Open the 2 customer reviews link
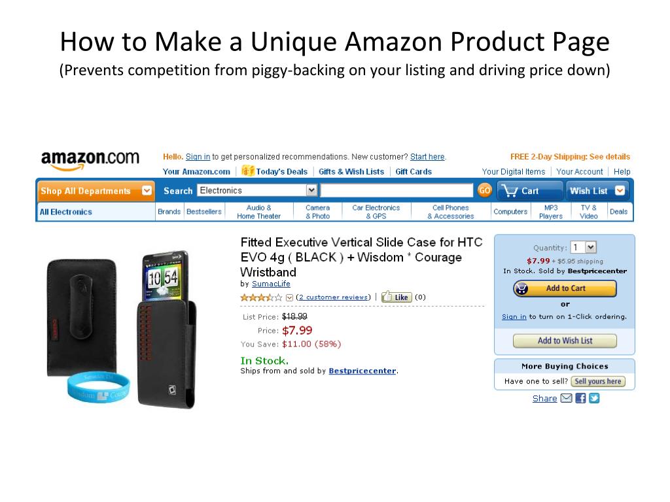The image size is (670, 502). (333, 297)
